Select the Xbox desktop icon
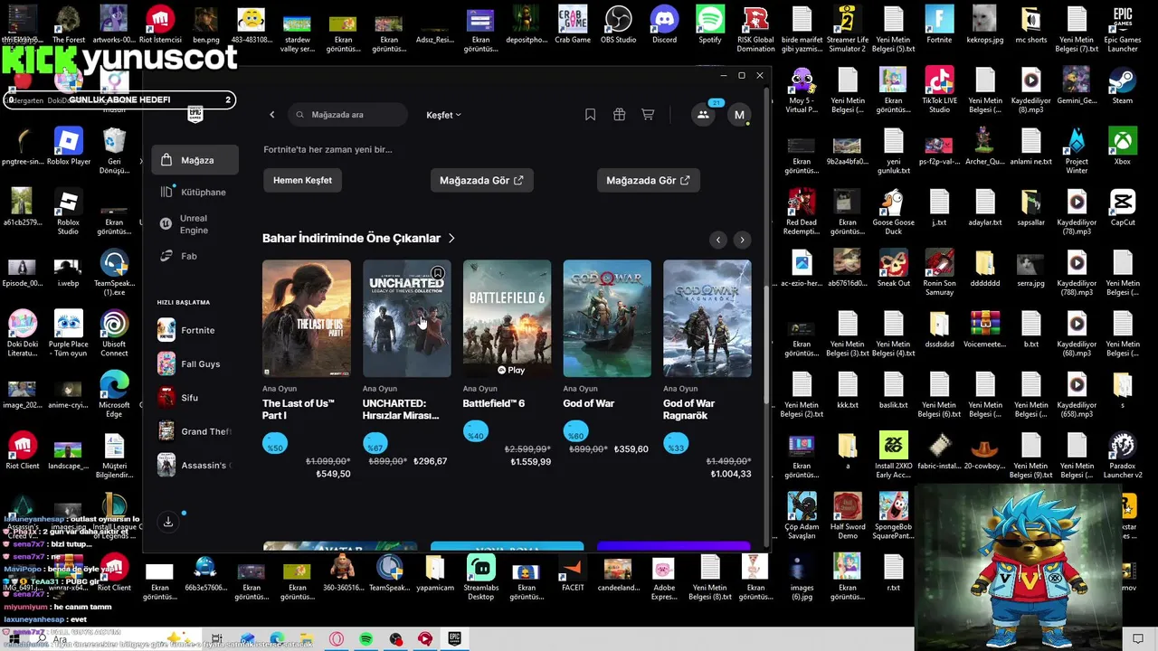The width and height of the screenshot is (1158, 651). point(1123,146)
